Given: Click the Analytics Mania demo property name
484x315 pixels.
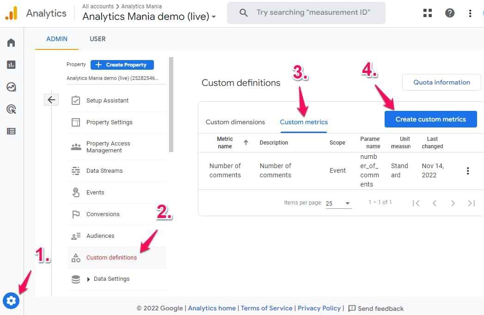Looking at the screenshot, I should 112,78.
